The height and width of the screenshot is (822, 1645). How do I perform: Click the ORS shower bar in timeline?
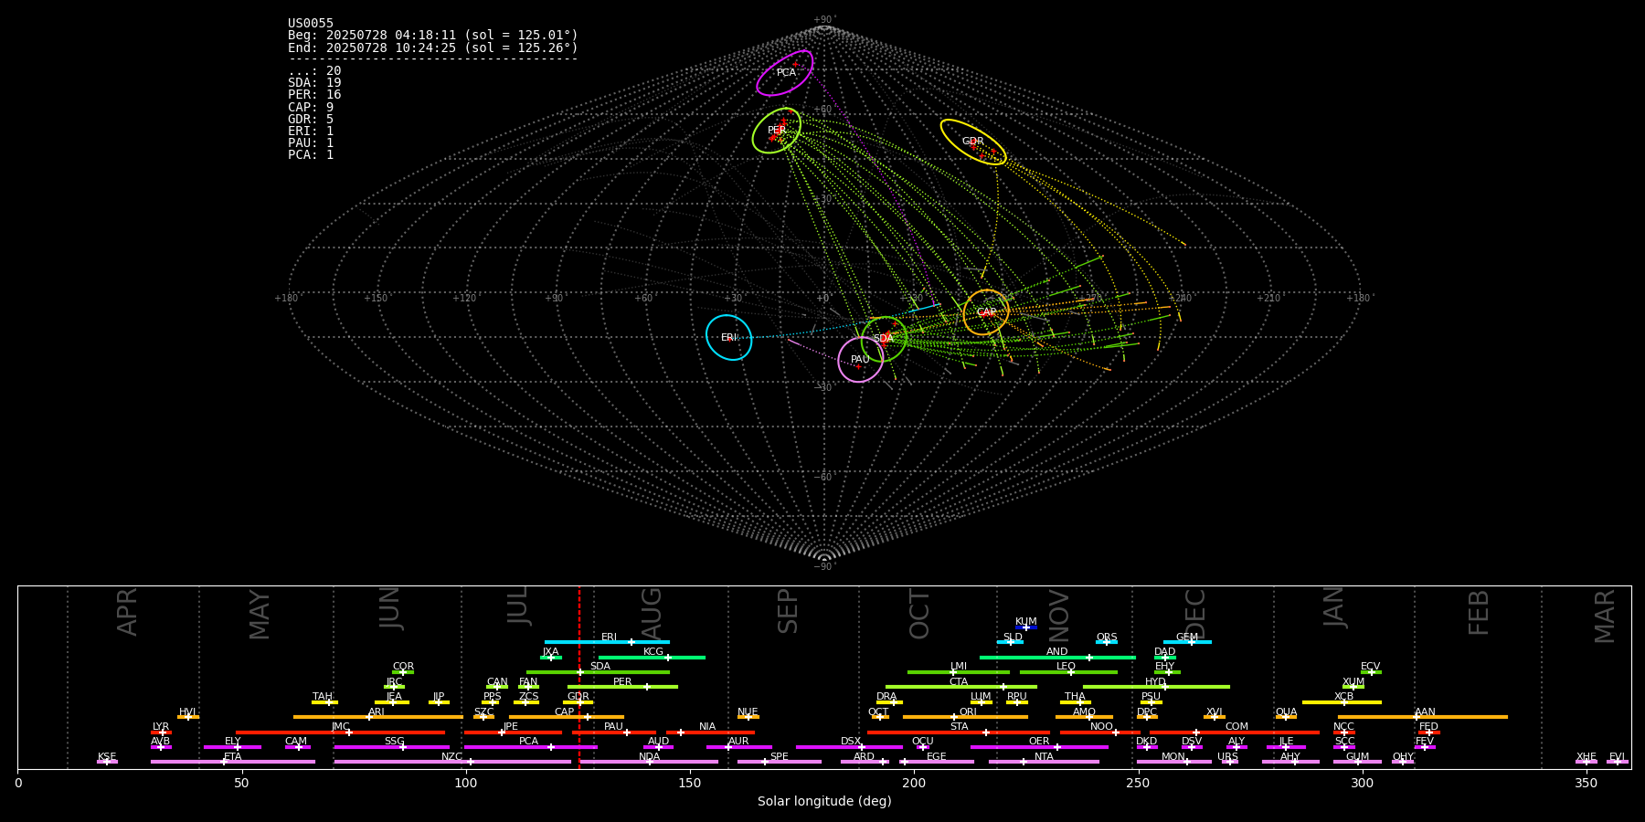pos(1107,642)
